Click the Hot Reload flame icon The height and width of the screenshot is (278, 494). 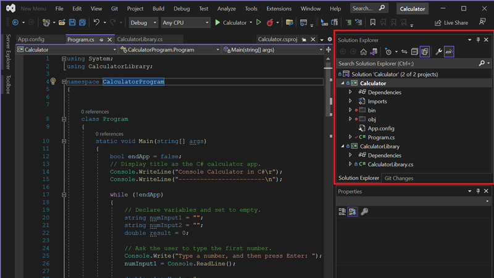tap(270, 23)
